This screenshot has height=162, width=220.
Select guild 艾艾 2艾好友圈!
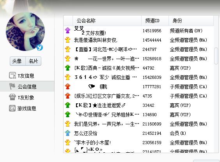click(x=90, y=31)
